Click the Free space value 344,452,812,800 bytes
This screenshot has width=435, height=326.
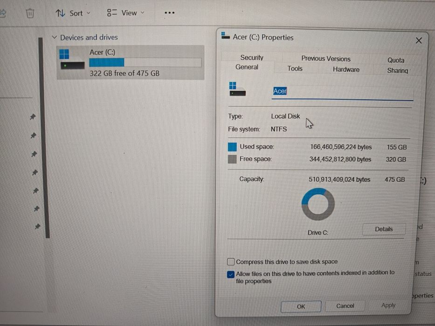[x=340, y=159]
